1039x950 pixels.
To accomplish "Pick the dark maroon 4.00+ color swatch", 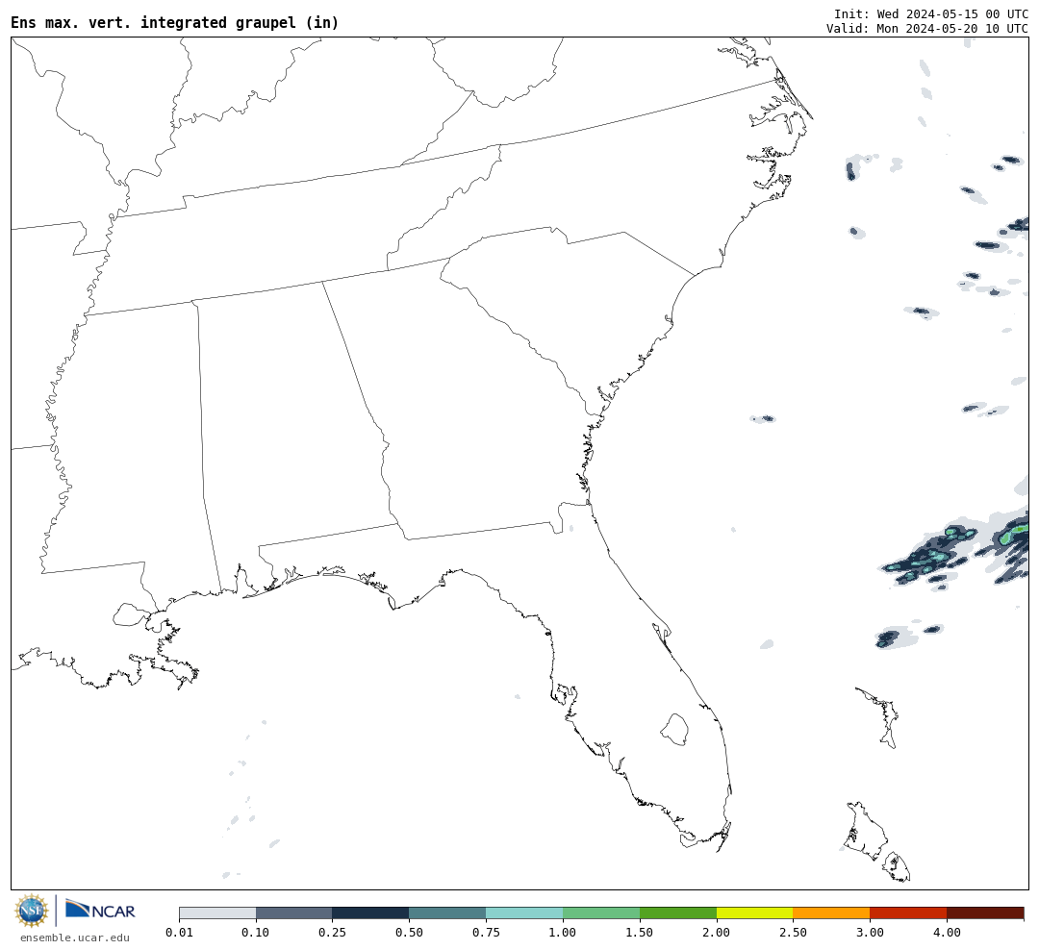I will (985, 913).
